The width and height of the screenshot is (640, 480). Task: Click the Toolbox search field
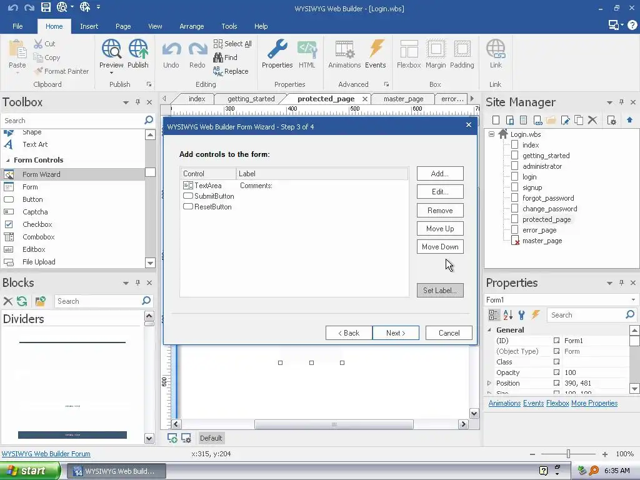point(72,121)
